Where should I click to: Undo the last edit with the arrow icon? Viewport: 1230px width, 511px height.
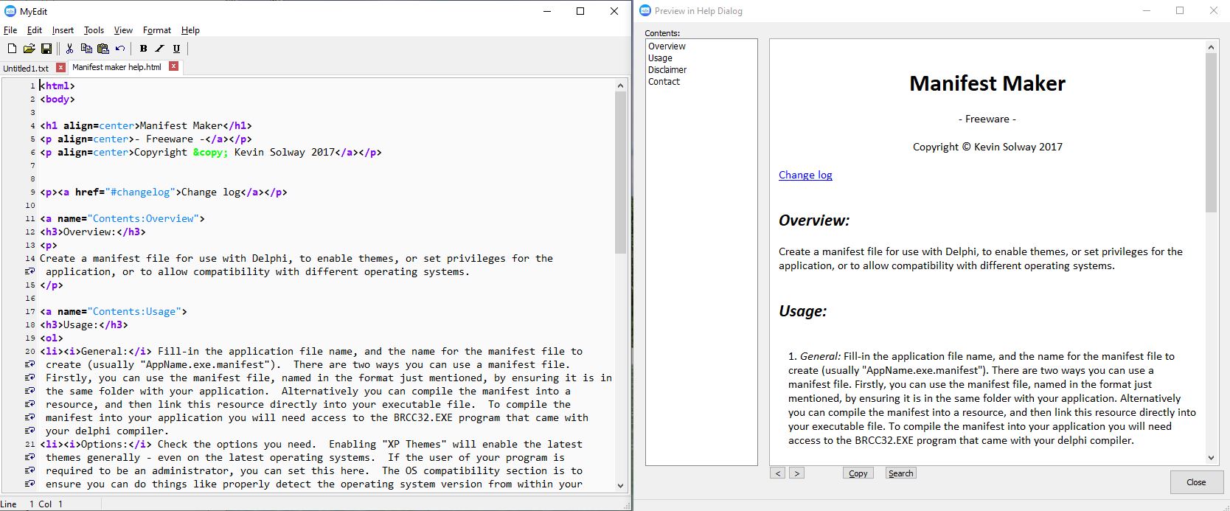point(120,49)
